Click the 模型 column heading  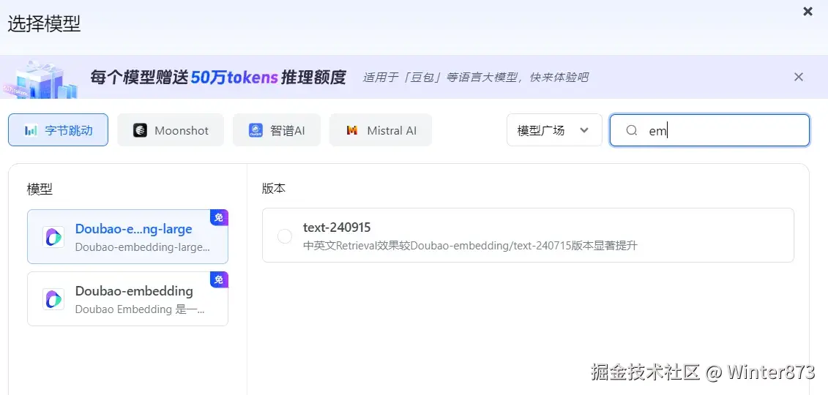pyautogui.click(x=40, y=189)
